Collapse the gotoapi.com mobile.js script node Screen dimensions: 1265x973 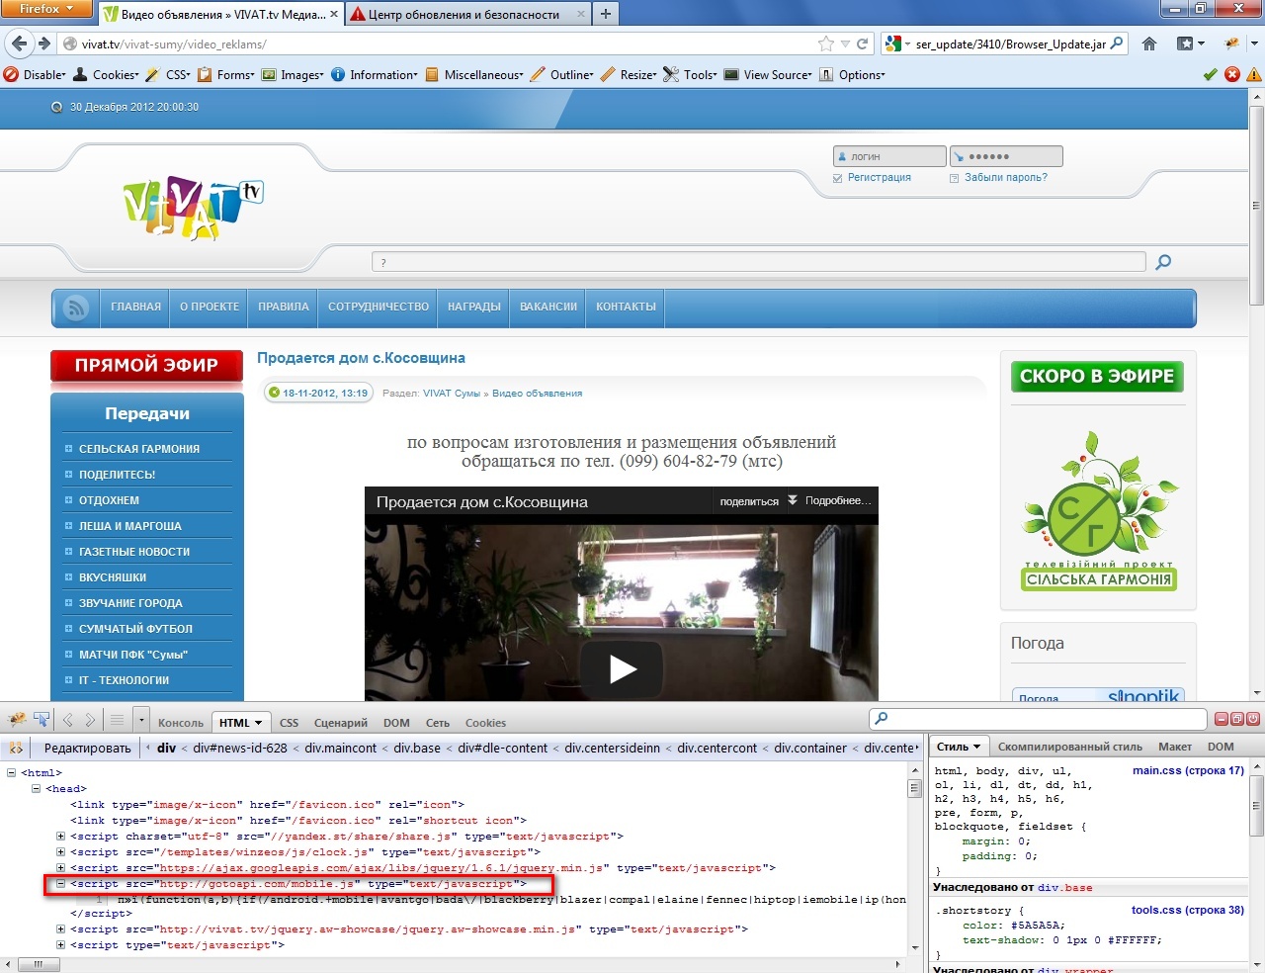pyautogui.click(x=60, y=884)
